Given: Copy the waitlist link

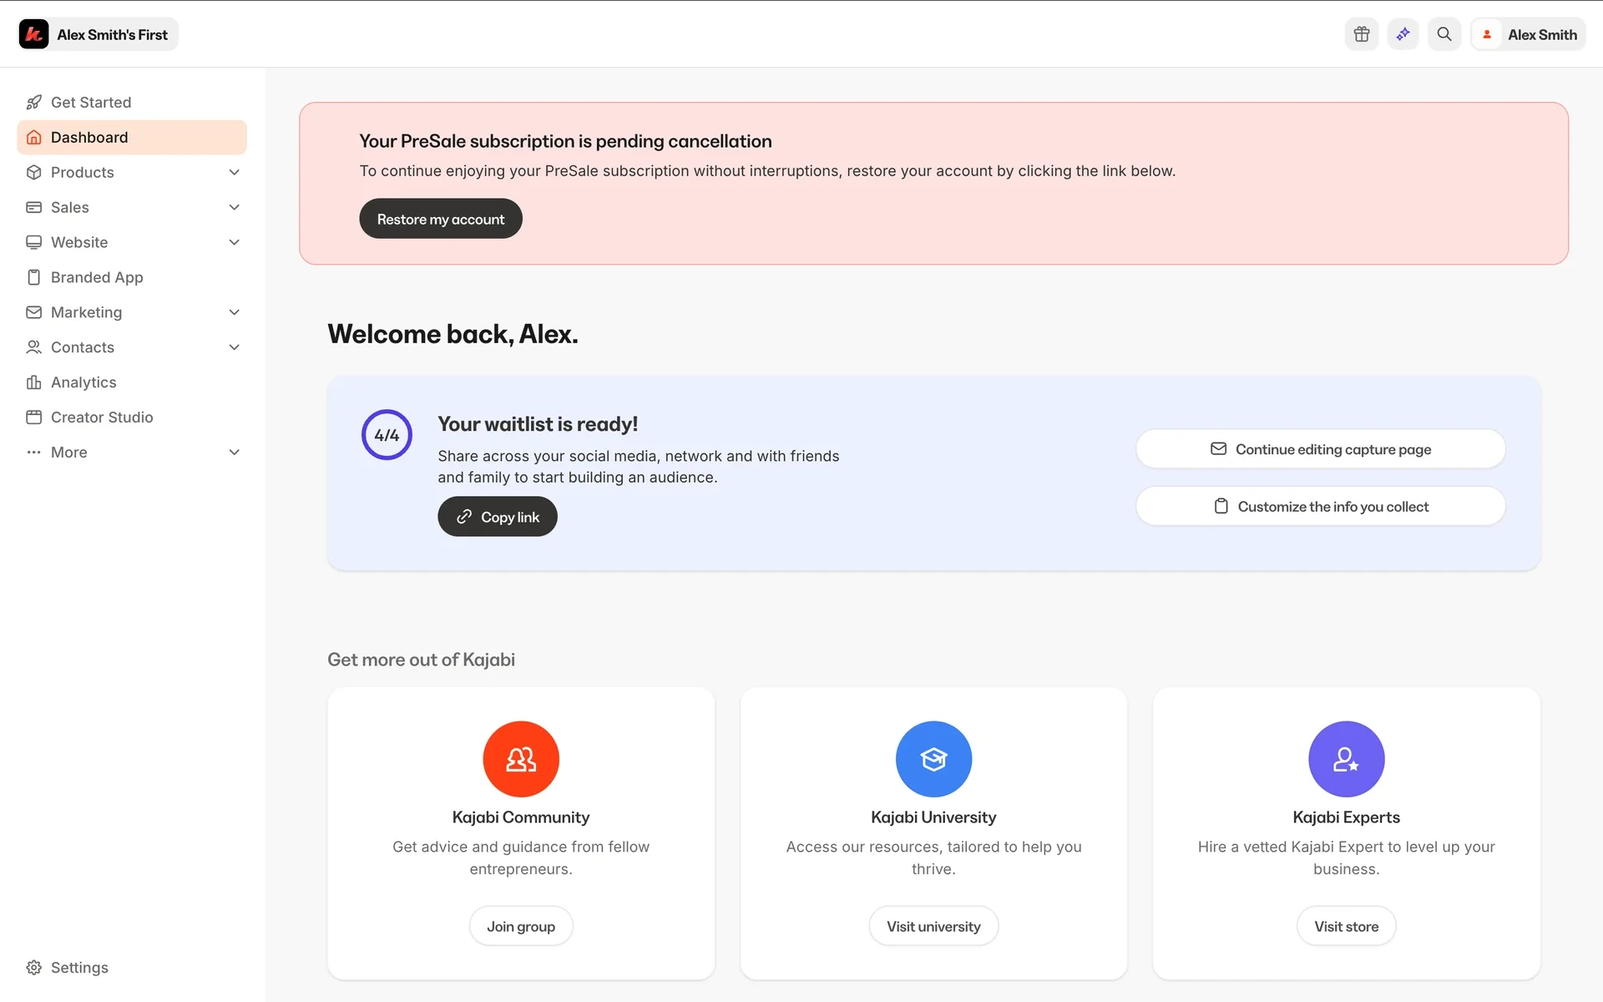Looking at the screenshot, I should coord(498,517).
